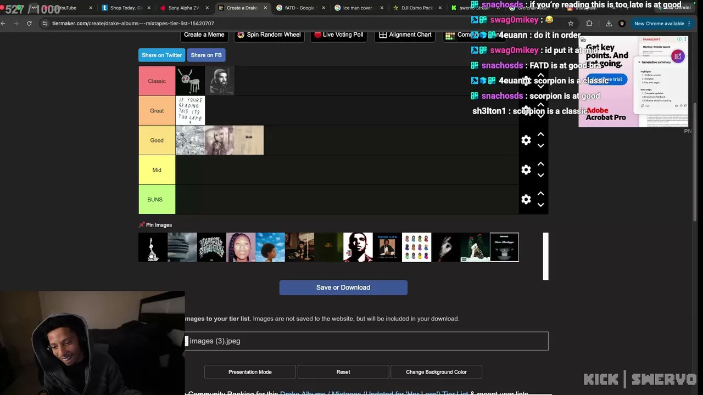This screenshot has width=703, height=395.
Task: Pick the OK hand gesture album cover
Action: click(x=446, y=247)
